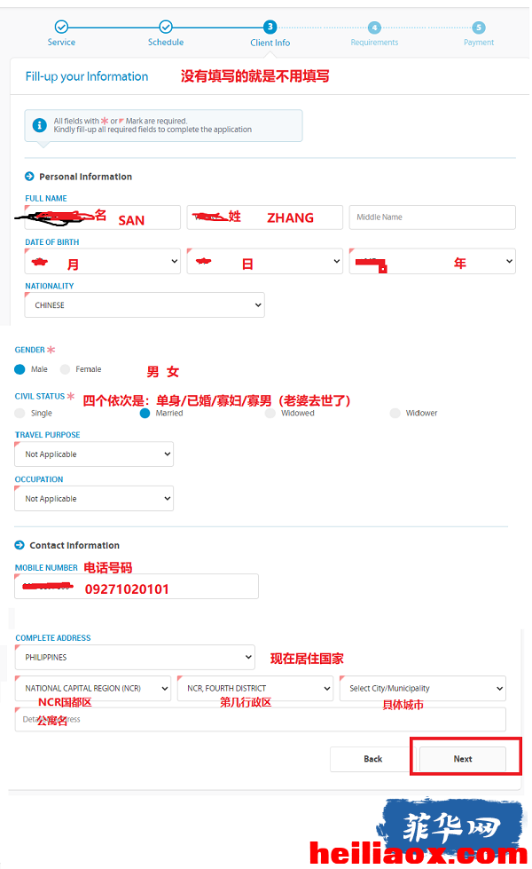Image resolution: width=532 pixels, height=869 pixels.
Task: Select the Female gender radio button
Action: click(x=65, y=369)
